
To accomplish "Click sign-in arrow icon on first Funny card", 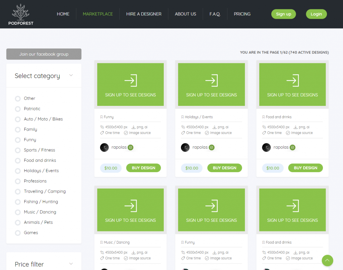I will click(131, 80).
